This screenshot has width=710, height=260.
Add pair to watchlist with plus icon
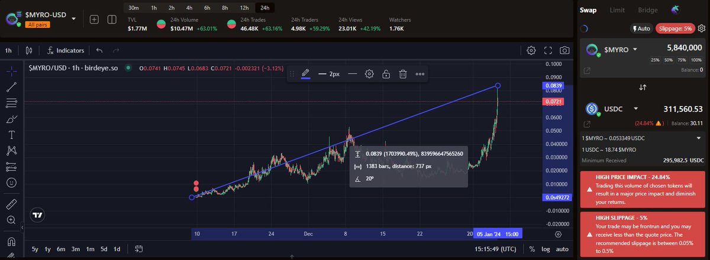[x=94, y=19]
